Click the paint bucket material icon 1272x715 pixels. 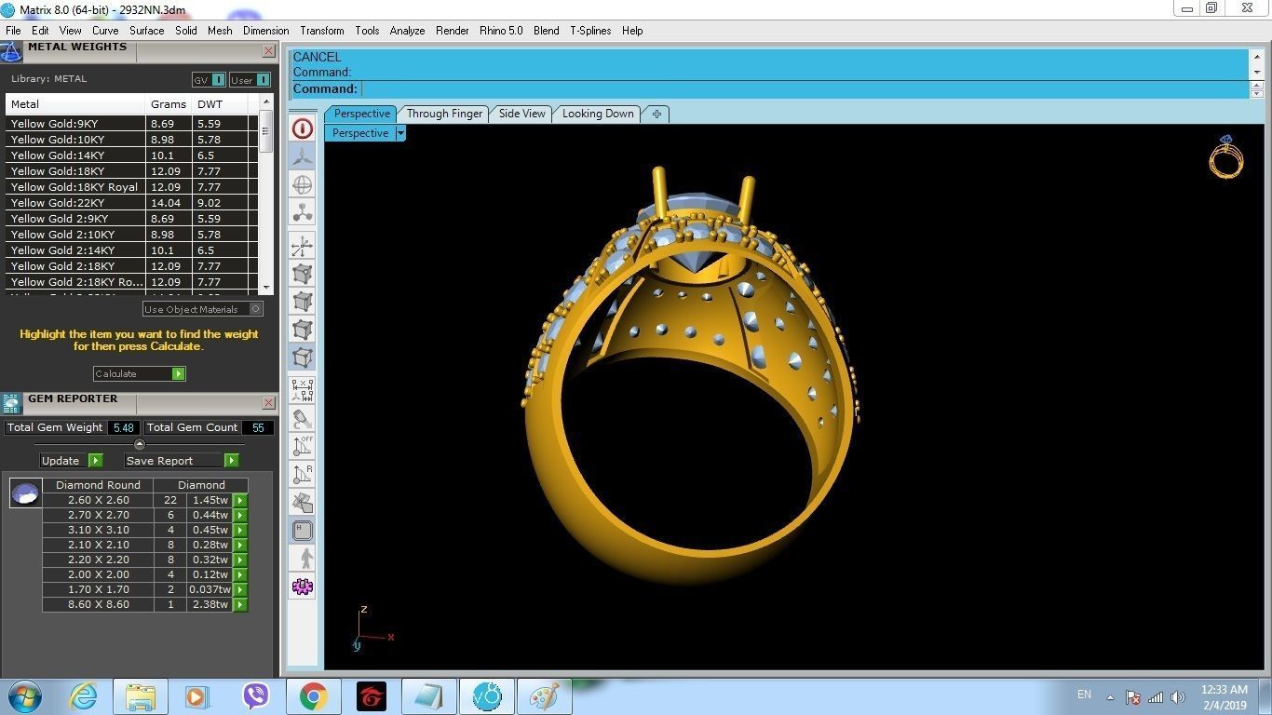(303, 418)
